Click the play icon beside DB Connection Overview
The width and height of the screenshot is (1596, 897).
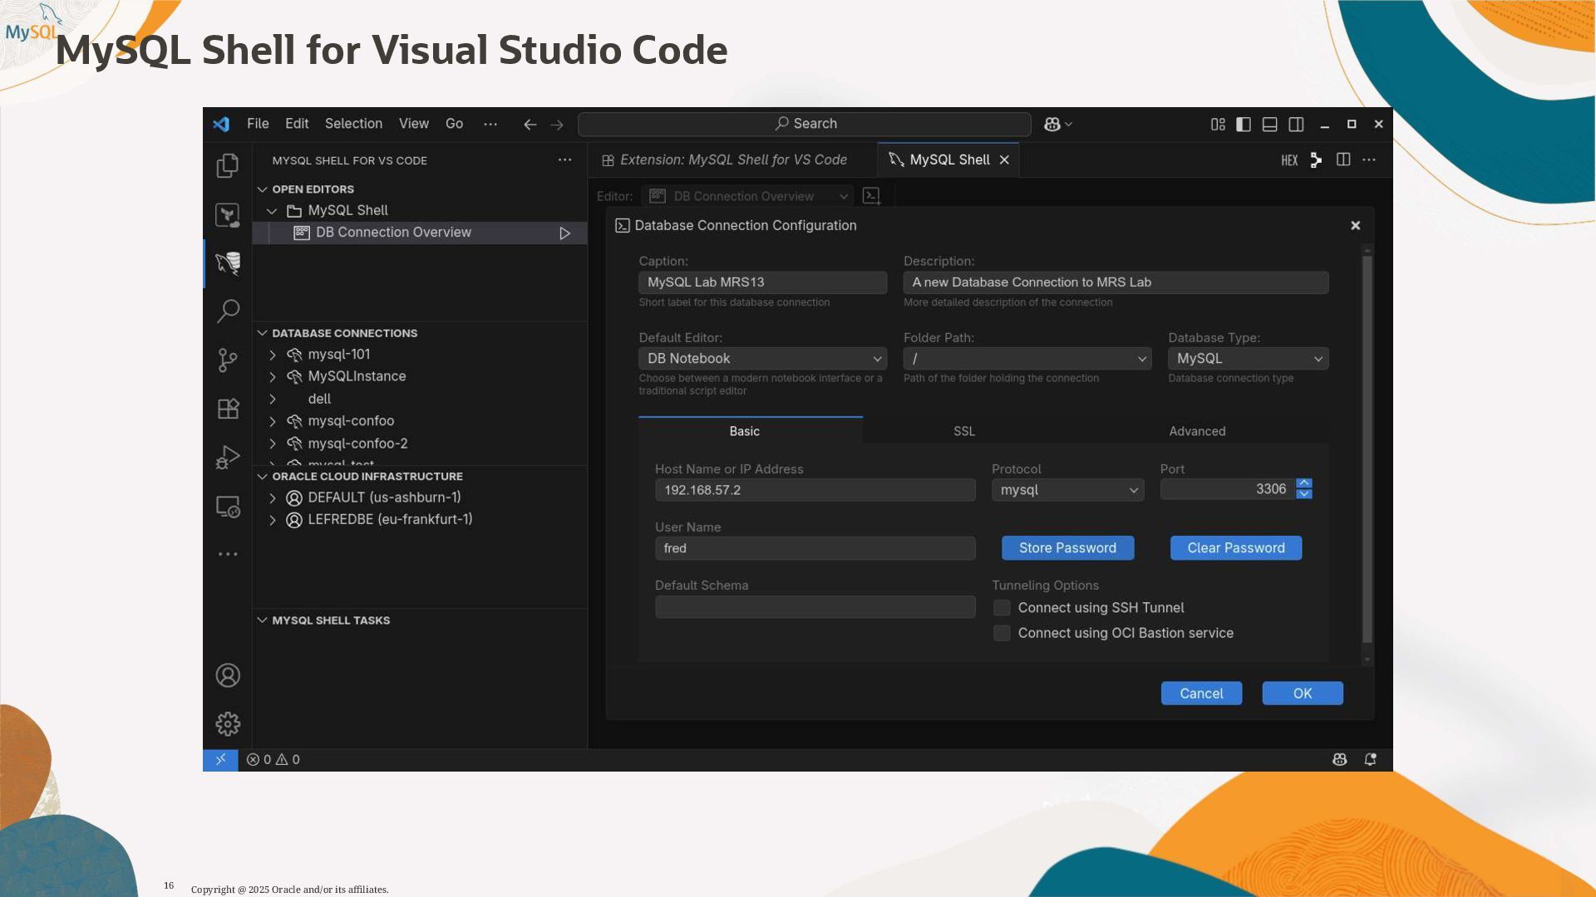[564, 233]
